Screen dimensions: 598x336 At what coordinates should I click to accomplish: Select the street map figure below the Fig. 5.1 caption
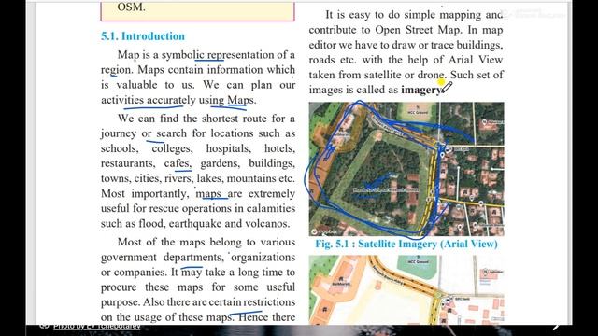click(406, 290)
